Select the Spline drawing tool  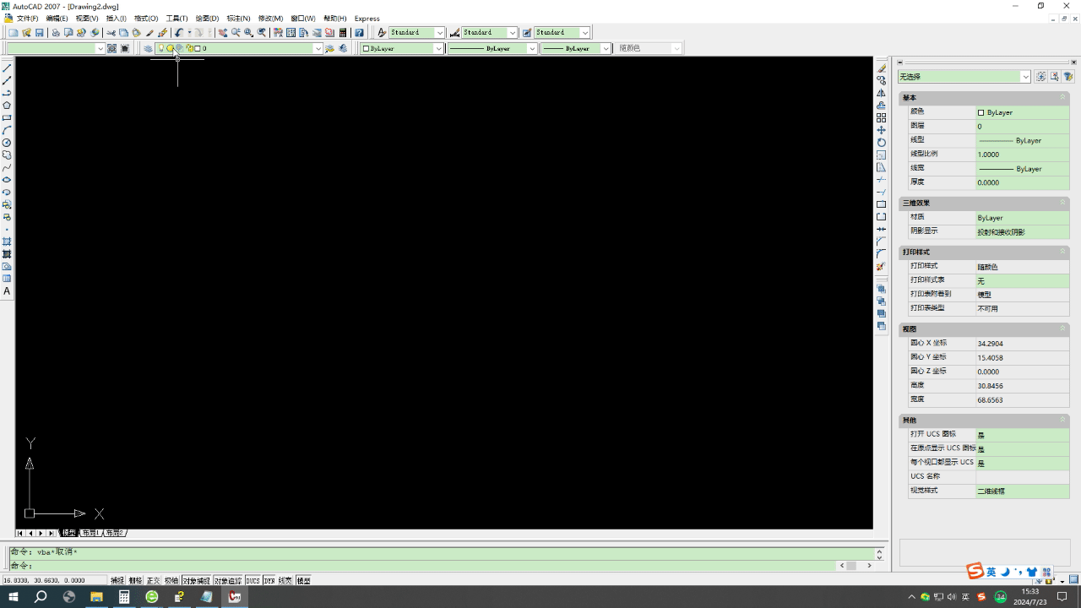[x=7, y=167]
